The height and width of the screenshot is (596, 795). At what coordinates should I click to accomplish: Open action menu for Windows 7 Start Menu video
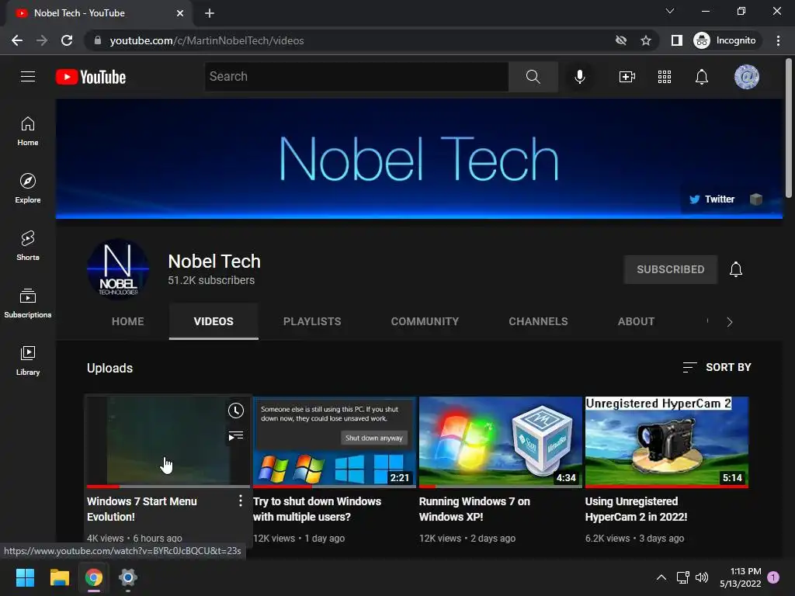[241, 501]
